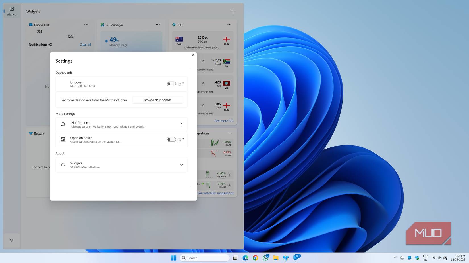Image resolution: width=469 pixels, height=263 pixels.
Task: Launch Microsoft Edge from the taskbar
Action: (245, 258)
